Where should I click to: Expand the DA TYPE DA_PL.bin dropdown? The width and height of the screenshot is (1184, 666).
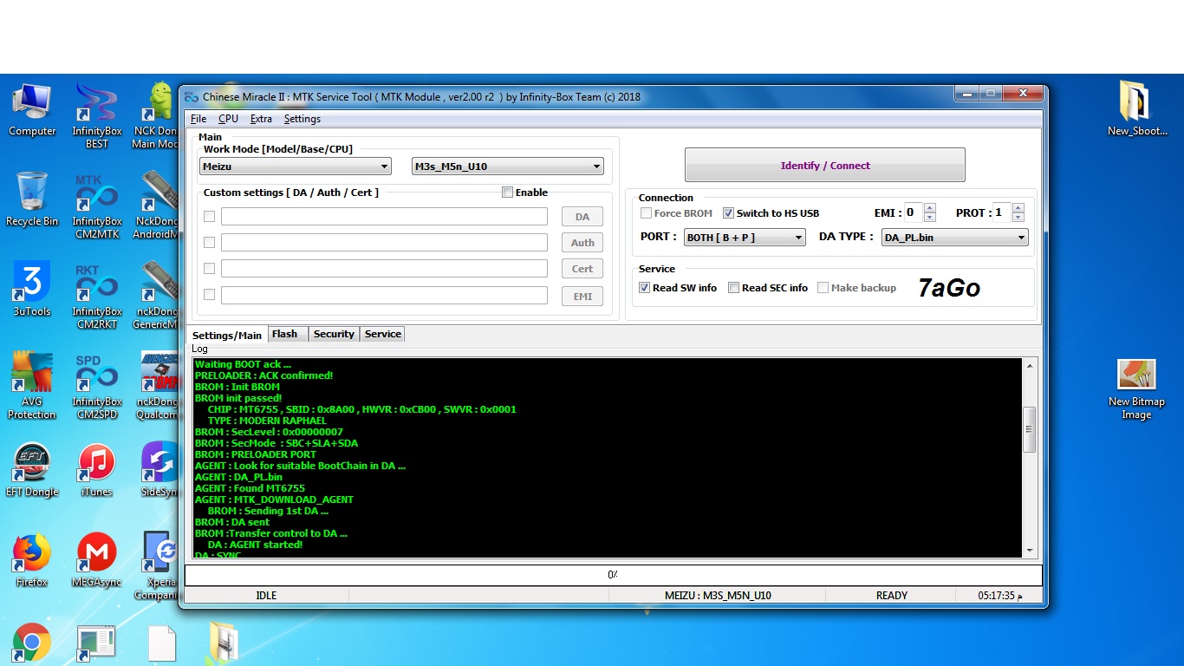[x=954, y=238]
